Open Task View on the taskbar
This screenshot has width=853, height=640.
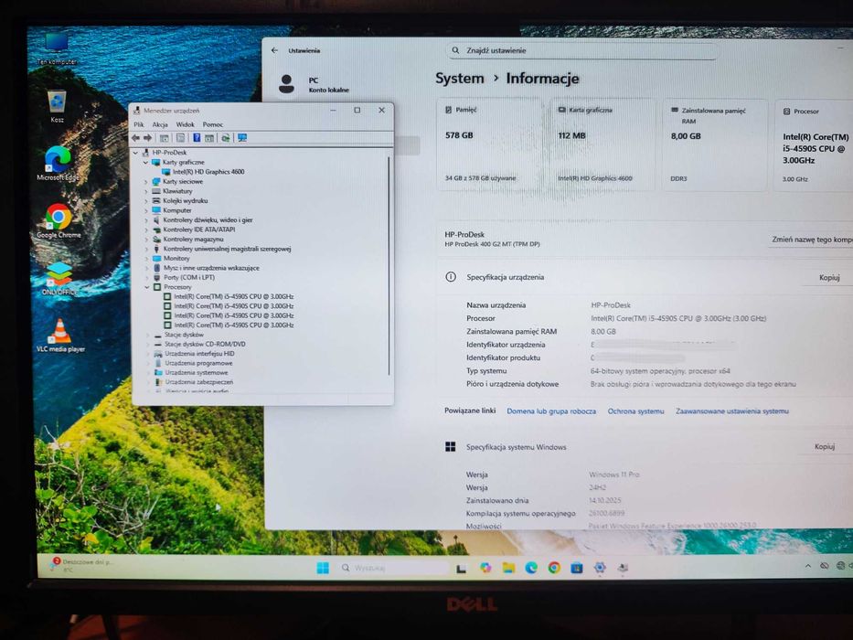click(x=461, y=568)
